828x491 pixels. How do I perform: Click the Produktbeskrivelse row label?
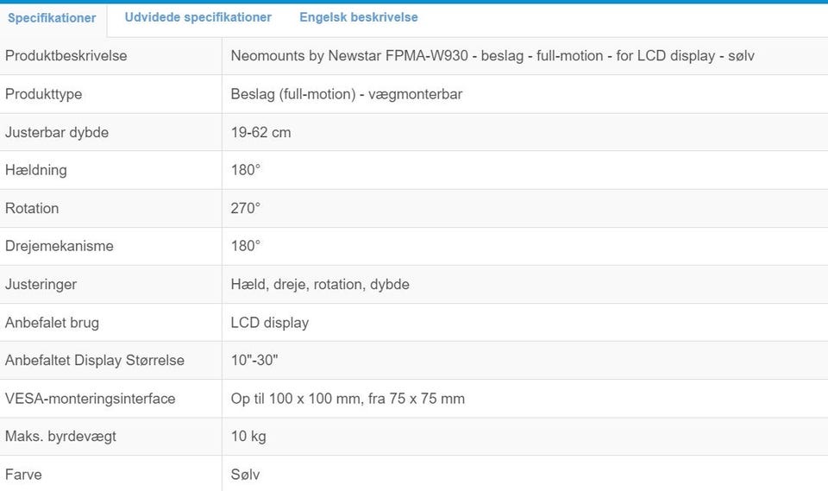click(66, 56)
